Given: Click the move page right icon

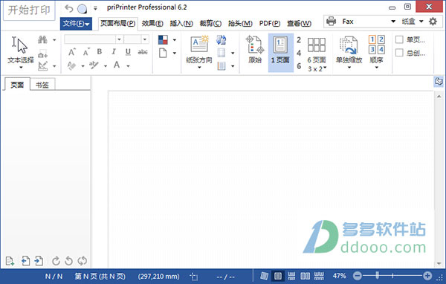Looking at the screenshot, I should [39, 261].
